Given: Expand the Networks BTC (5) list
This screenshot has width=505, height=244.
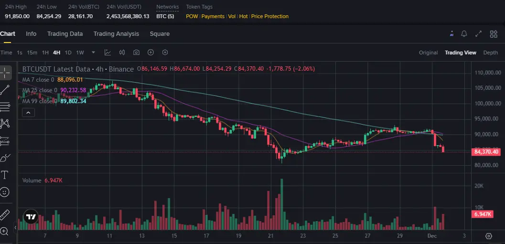Looking at the screenshot, I should (x=165, y=16).
